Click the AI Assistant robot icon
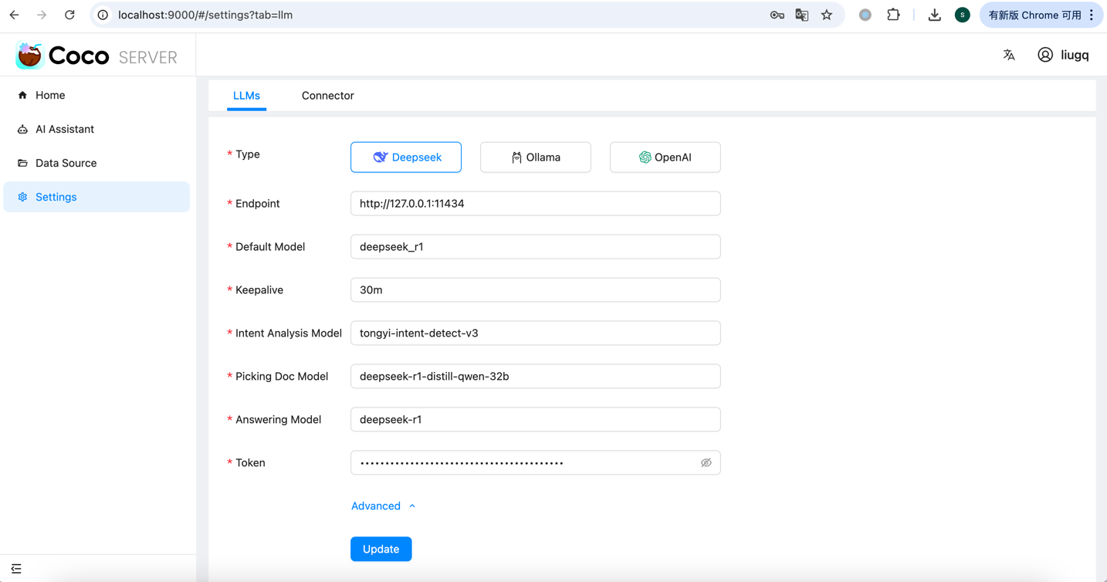 22,129
